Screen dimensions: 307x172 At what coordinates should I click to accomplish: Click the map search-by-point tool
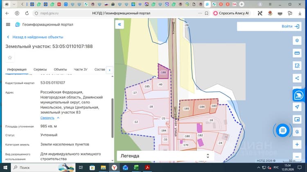point(297,132)
